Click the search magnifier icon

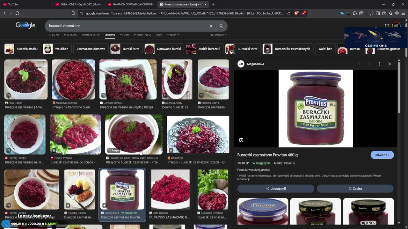coord(221,26)
